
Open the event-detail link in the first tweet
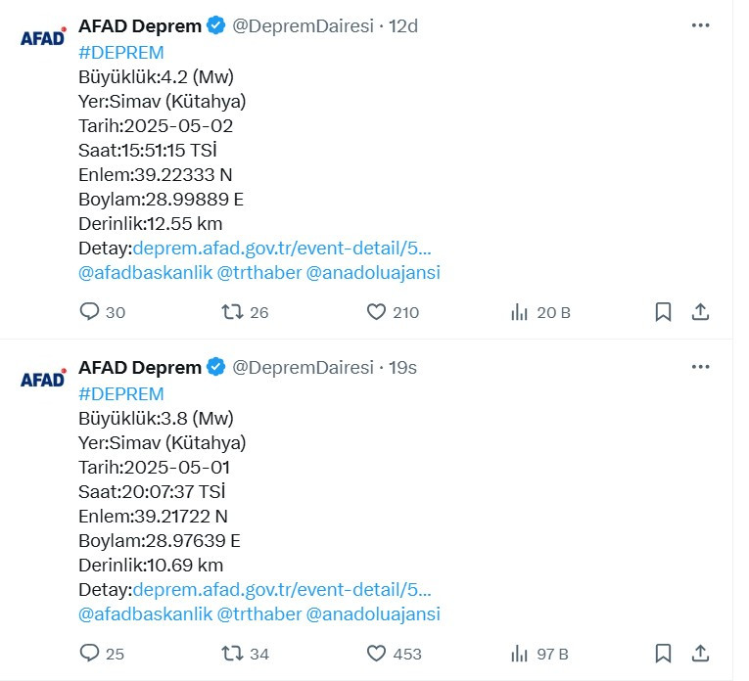(x=282, y=249)
